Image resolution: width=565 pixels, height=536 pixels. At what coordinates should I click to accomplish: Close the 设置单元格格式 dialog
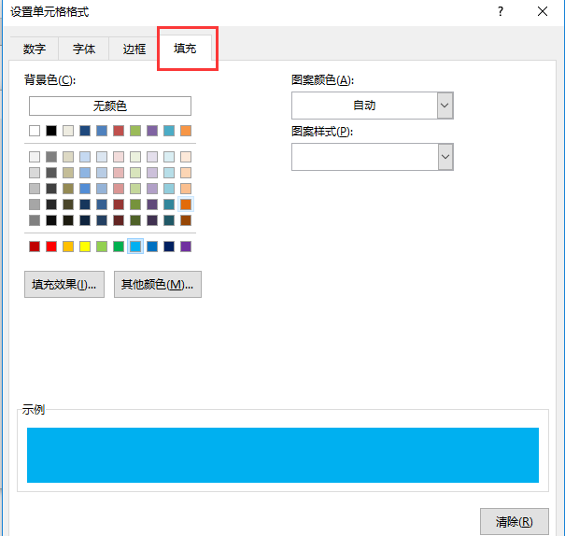[x=543, y=12]
